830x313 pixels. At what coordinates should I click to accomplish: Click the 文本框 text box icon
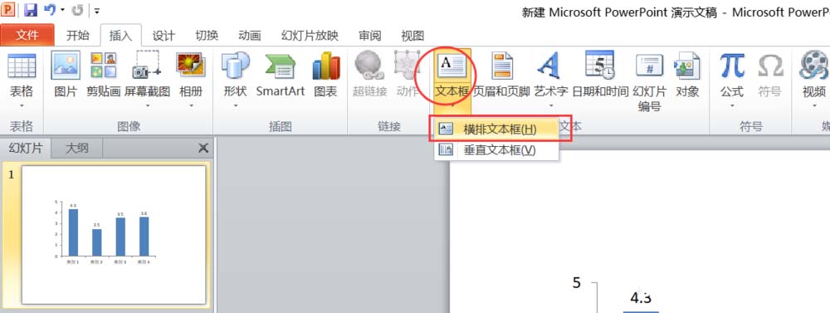452,66
